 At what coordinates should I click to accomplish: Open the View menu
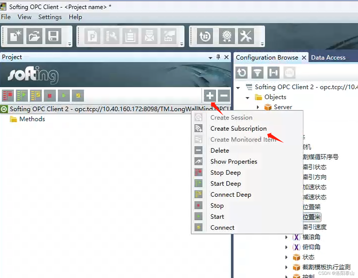(x=25, y=17)
